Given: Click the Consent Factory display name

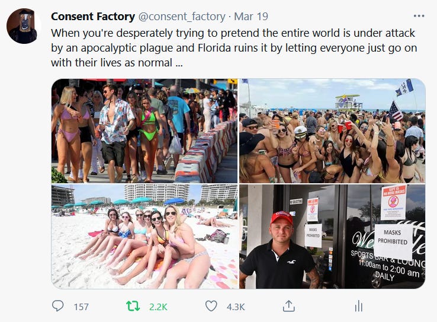Looking at the screenshot, I should [93, 17].
